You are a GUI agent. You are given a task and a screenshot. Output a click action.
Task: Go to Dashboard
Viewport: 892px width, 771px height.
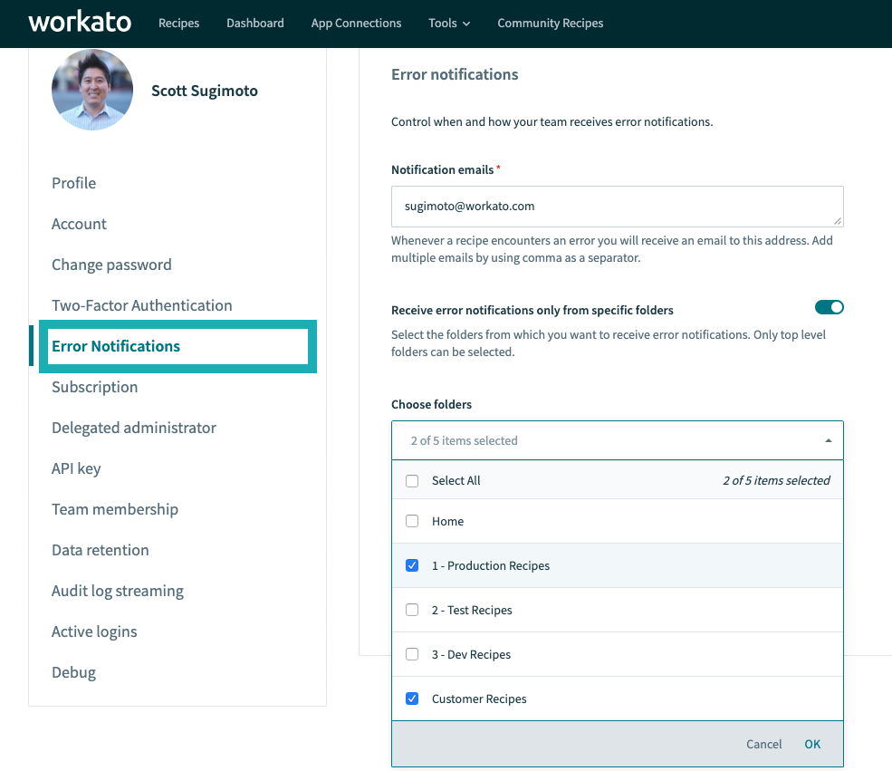click(254, 23)
